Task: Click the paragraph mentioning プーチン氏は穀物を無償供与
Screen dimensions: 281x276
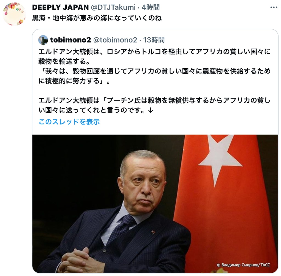Action: coord(154,105)
